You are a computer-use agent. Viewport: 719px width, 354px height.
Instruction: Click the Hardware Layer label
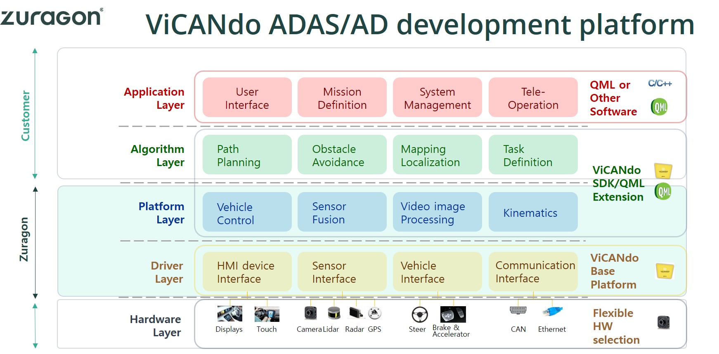click(156, 326)
